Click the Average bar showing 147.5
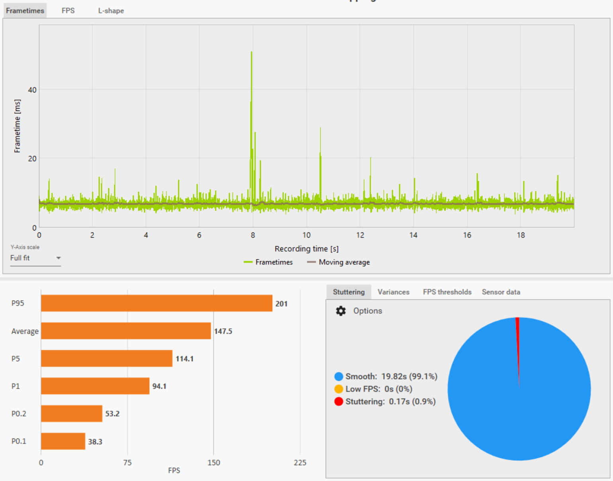Image resolution: width=613 pixels, height=481 pixels. point(126,331)
